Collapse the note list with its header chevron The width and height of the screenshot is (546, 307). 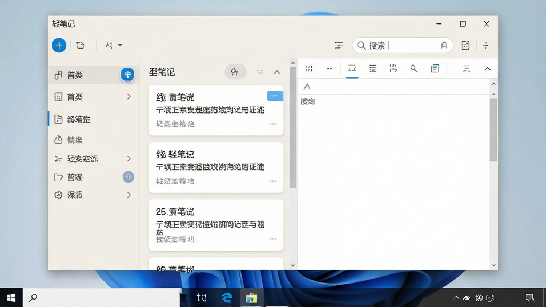tap(277, 72)
